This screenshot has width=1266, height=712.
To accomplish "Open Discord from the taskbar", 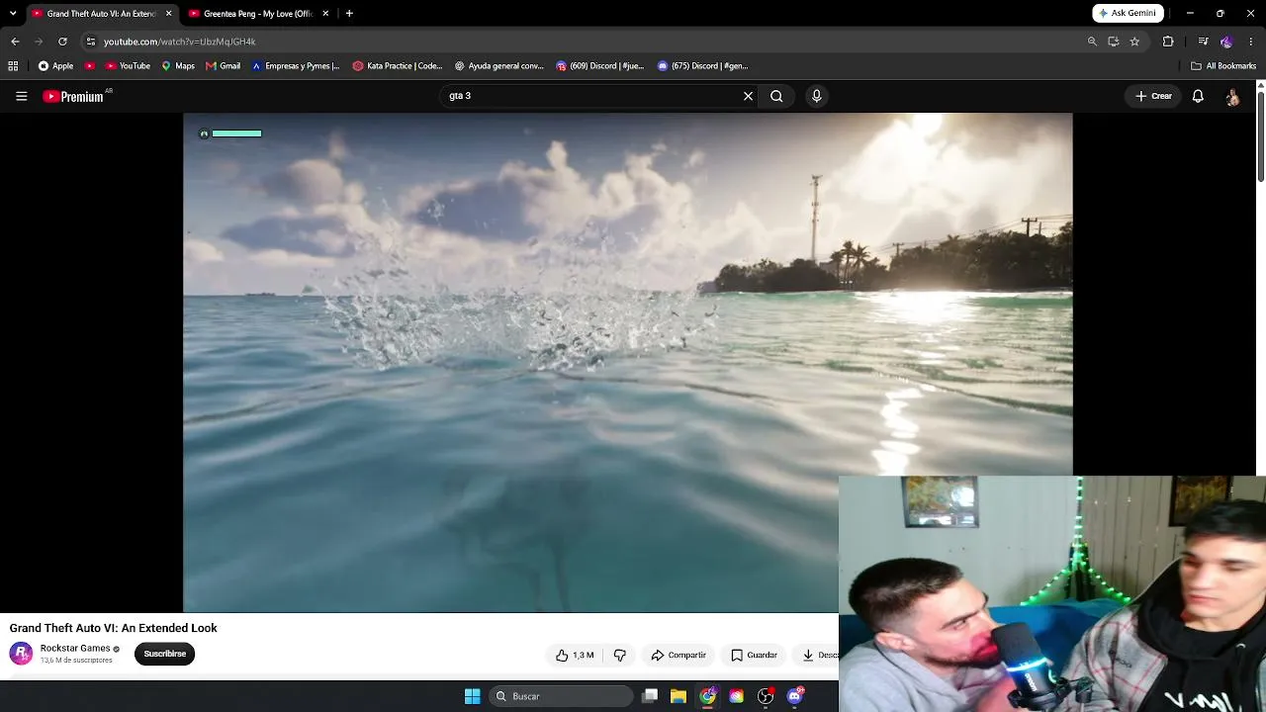I will [795, 696].
